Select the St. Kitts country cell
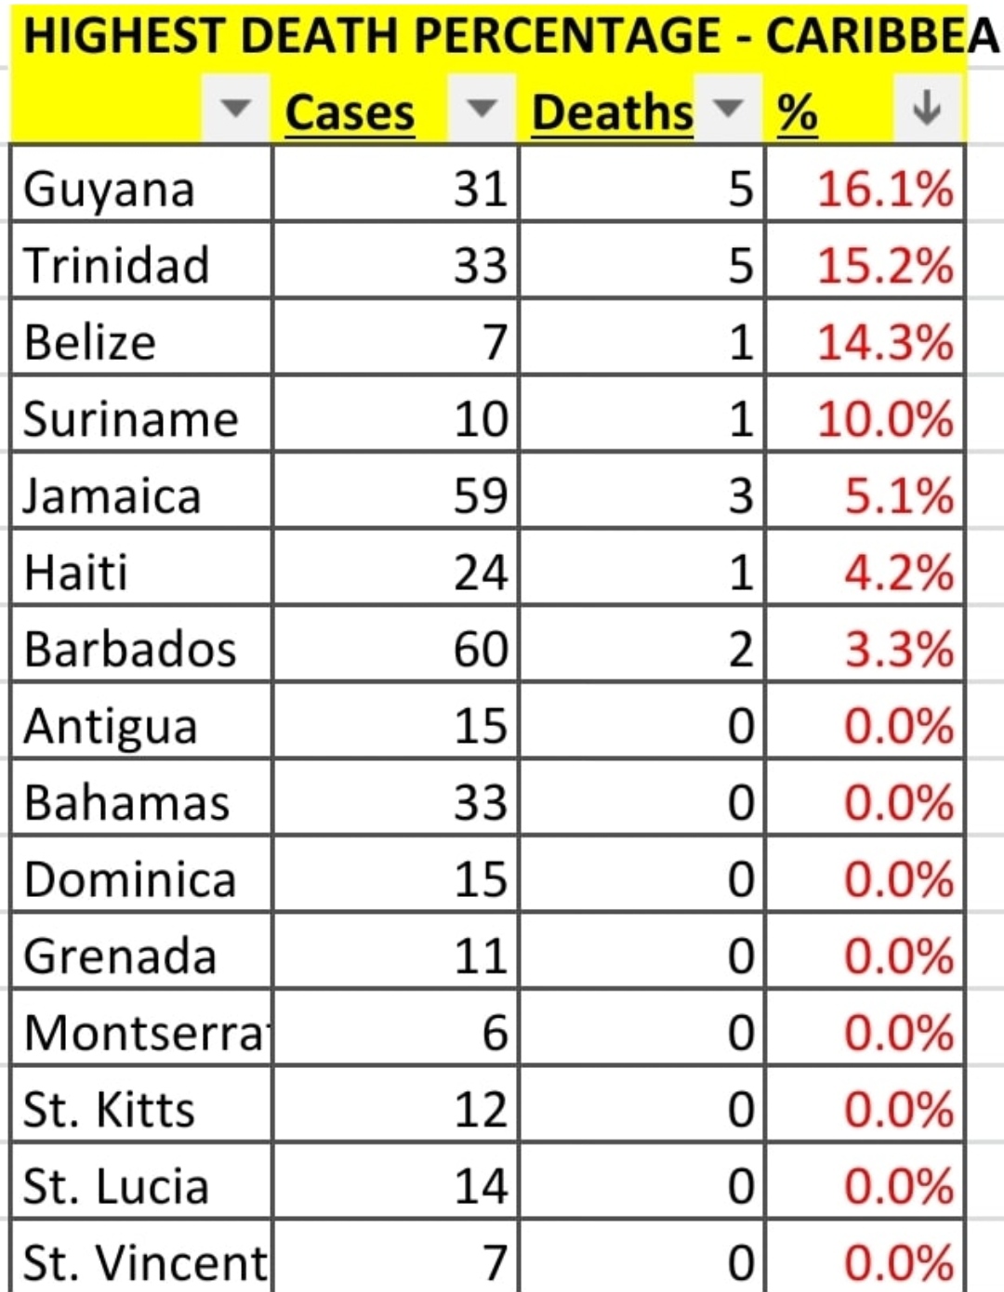 tap(141, 1109)
